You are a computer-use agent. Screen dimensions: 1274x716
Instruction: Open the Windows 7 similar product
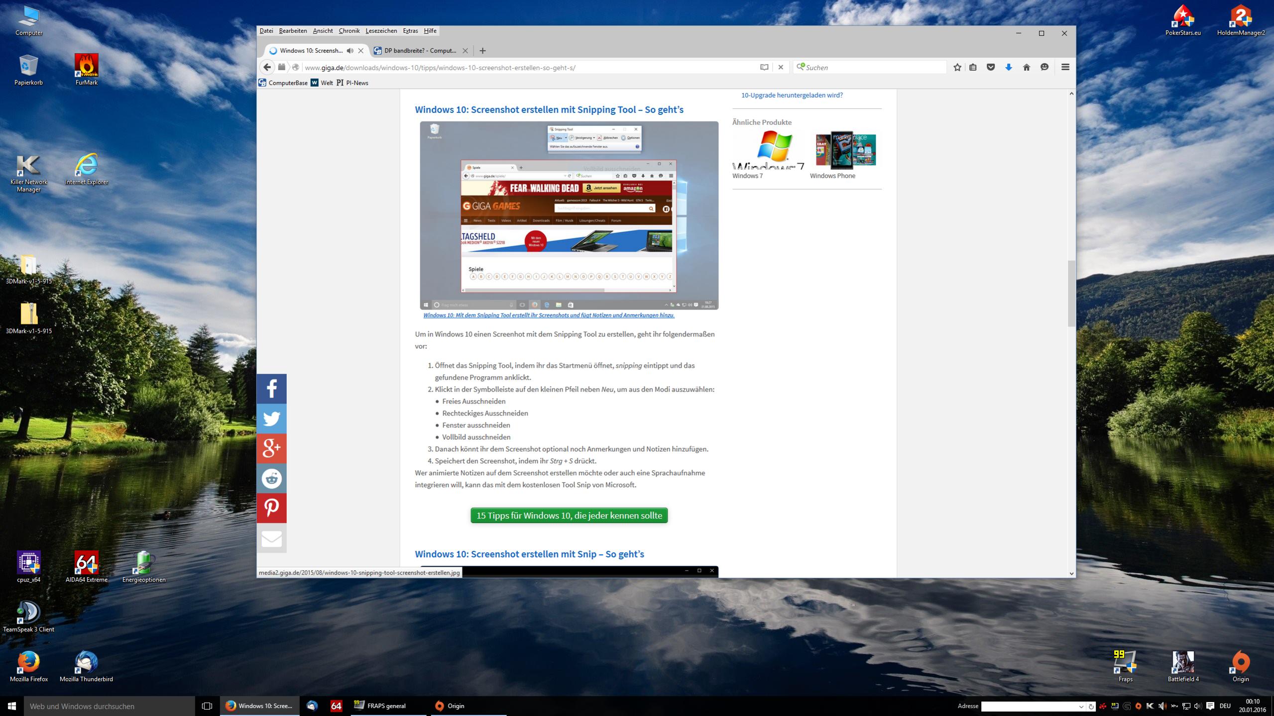768,155
